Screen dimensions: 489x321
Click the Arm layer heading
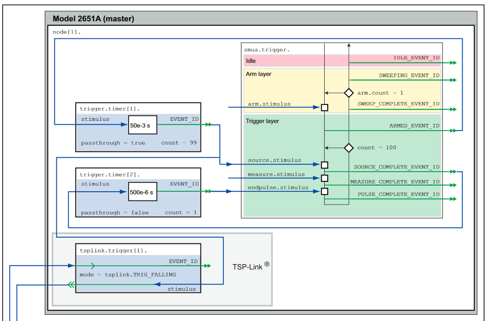coord(258,74)
